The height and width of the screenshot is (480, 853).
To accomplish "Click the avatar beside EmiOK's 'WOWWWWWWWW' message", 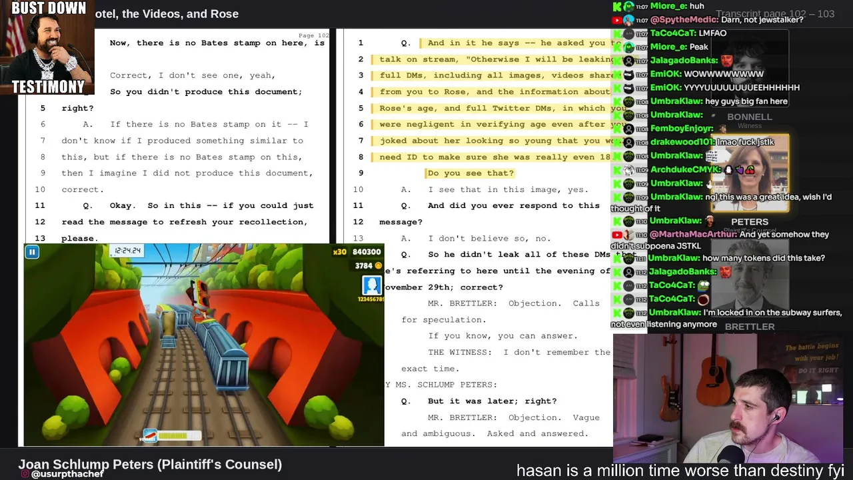I will 628,74.
